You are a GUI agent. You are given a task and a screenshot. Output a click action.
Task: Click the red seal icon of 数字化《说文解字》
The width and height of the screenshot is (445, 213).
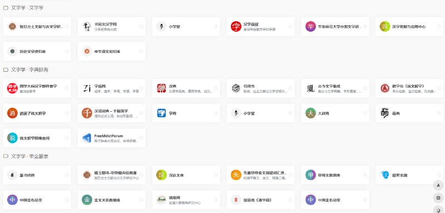pos(385,88)
